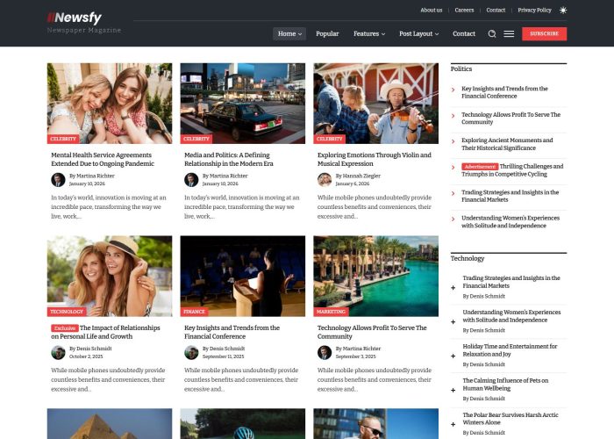Viewport: 614px width, 439px height.
Task: Click 'October 2, 2025' post date
Action: [x=86, y=356]
